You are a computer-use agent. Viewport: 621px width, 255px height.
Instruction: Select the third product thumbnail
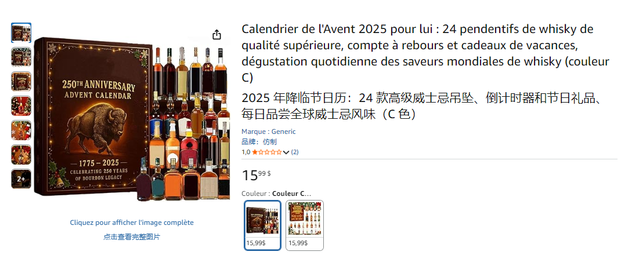(21, 82)
